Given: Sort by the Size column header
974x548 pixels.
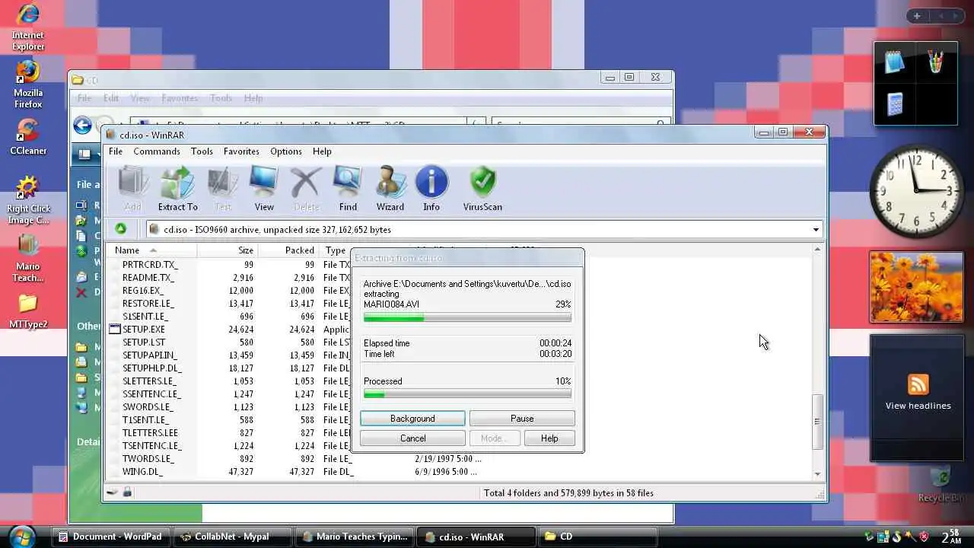Looking at the screenshot, I should 228,250.
